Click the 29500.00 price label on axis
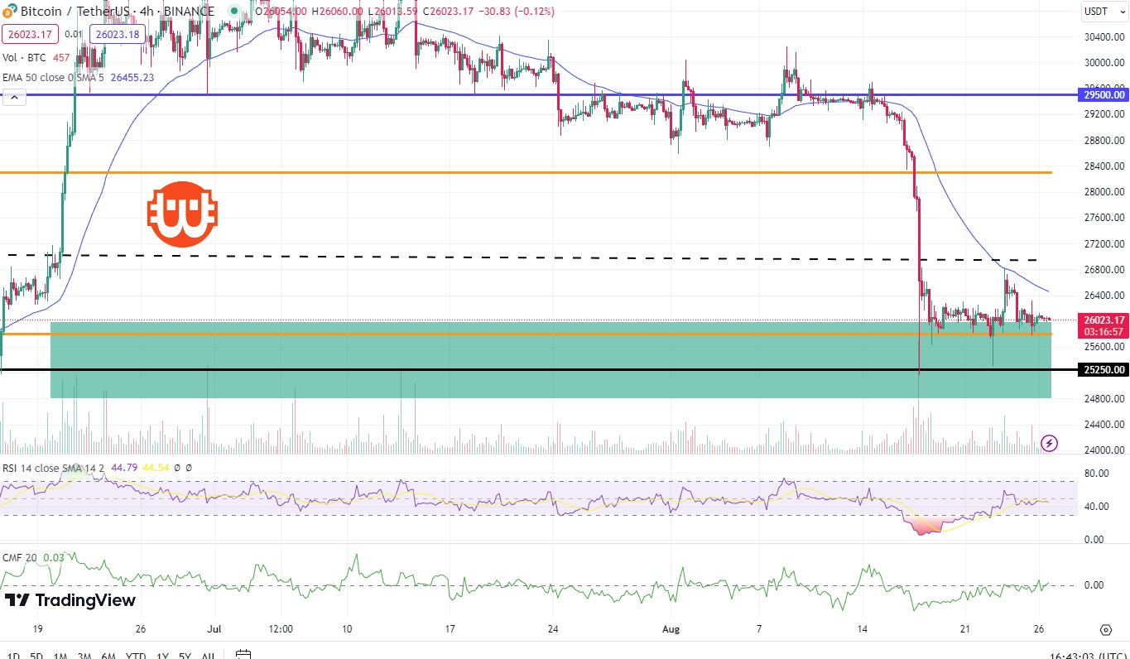 pos(1104,94)
